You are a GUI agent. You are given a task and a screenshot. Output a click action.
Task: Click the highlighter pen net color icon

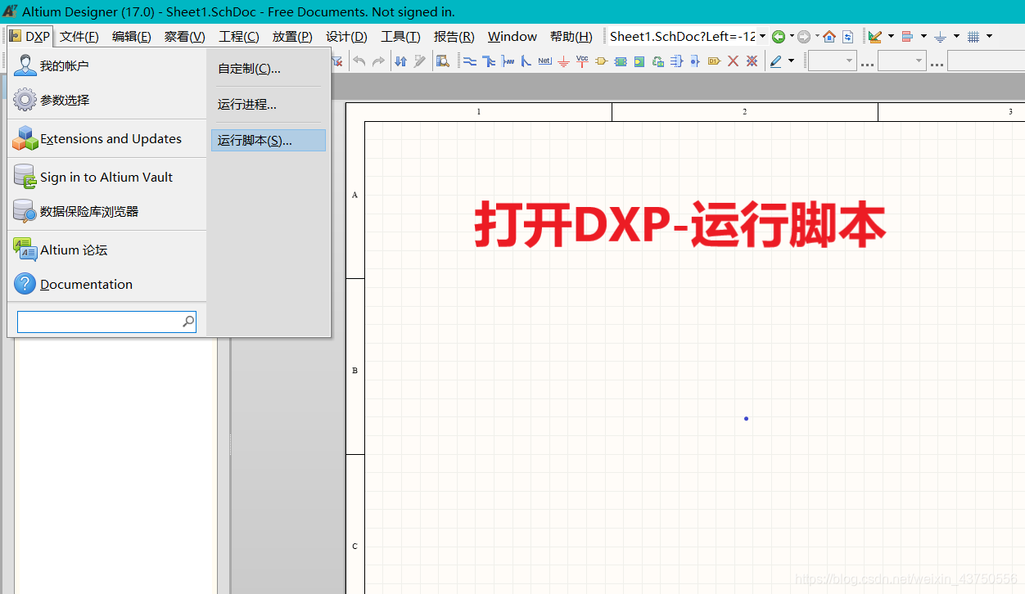(775, 61)
